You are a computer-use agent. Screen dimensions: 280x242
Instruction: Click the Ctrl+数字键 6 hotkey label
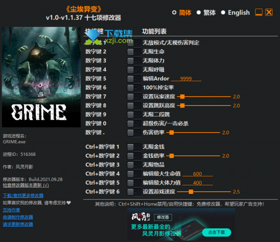point(102,192)
